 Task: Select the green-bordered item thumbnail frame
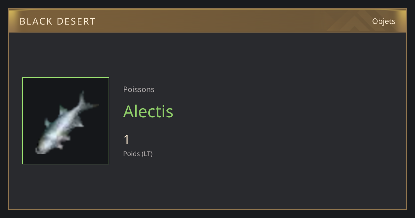[x=66, y=121]
